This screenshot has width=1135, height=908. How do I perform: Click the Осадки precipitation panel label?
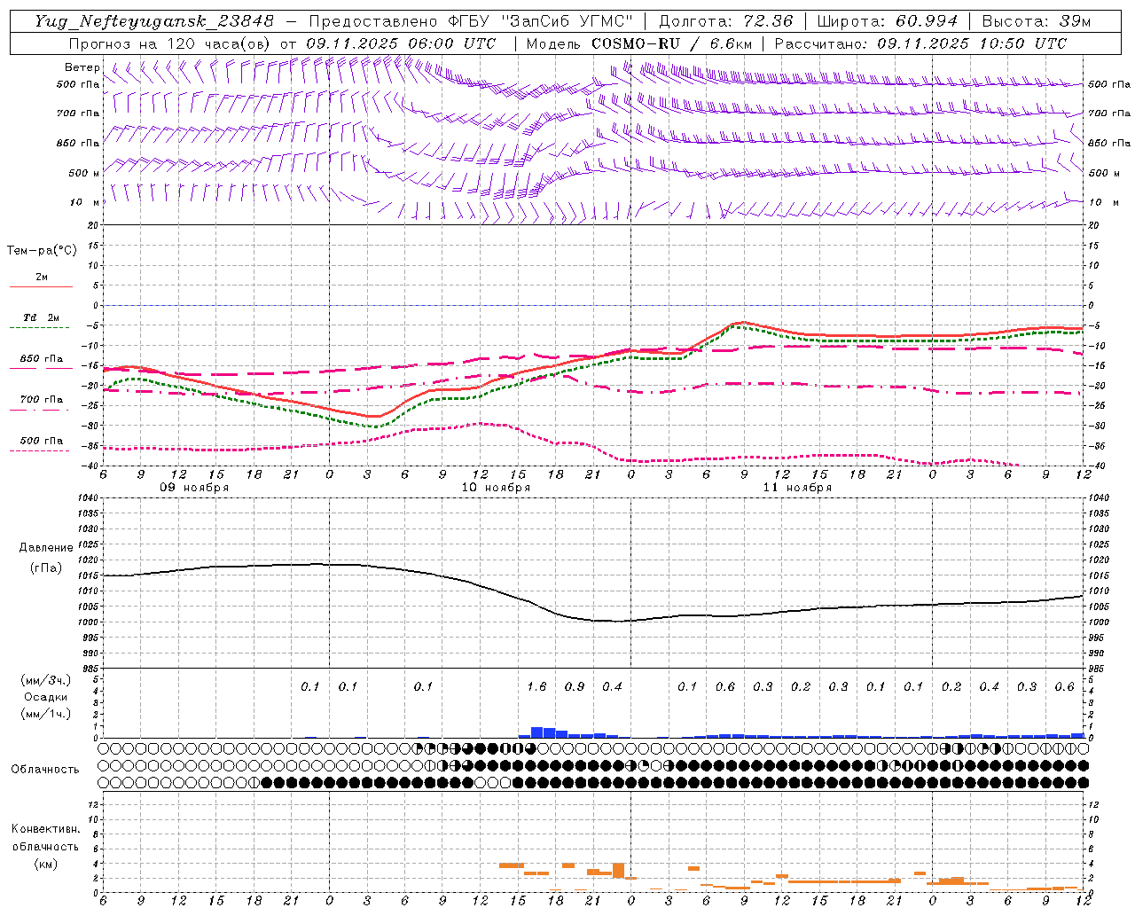(45, 697)
